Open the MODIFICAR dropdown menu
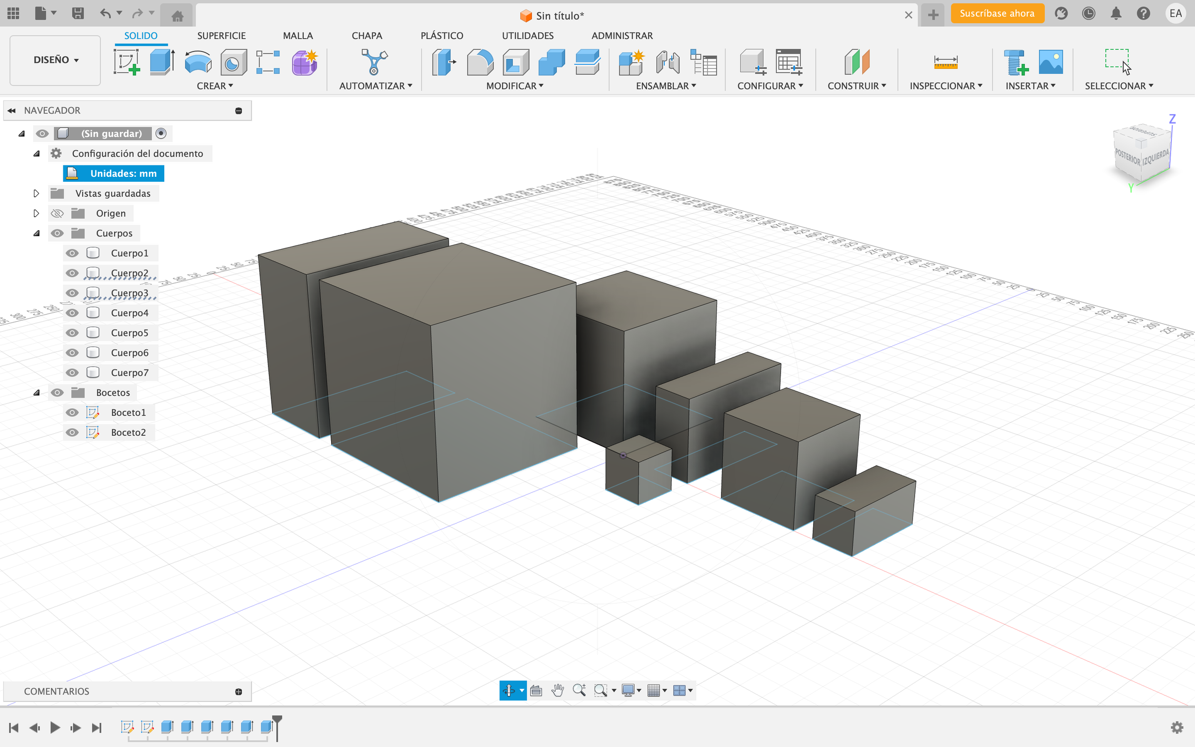Image resolution: width=1195 pixels, height=747 pixels. click(515, 86)
